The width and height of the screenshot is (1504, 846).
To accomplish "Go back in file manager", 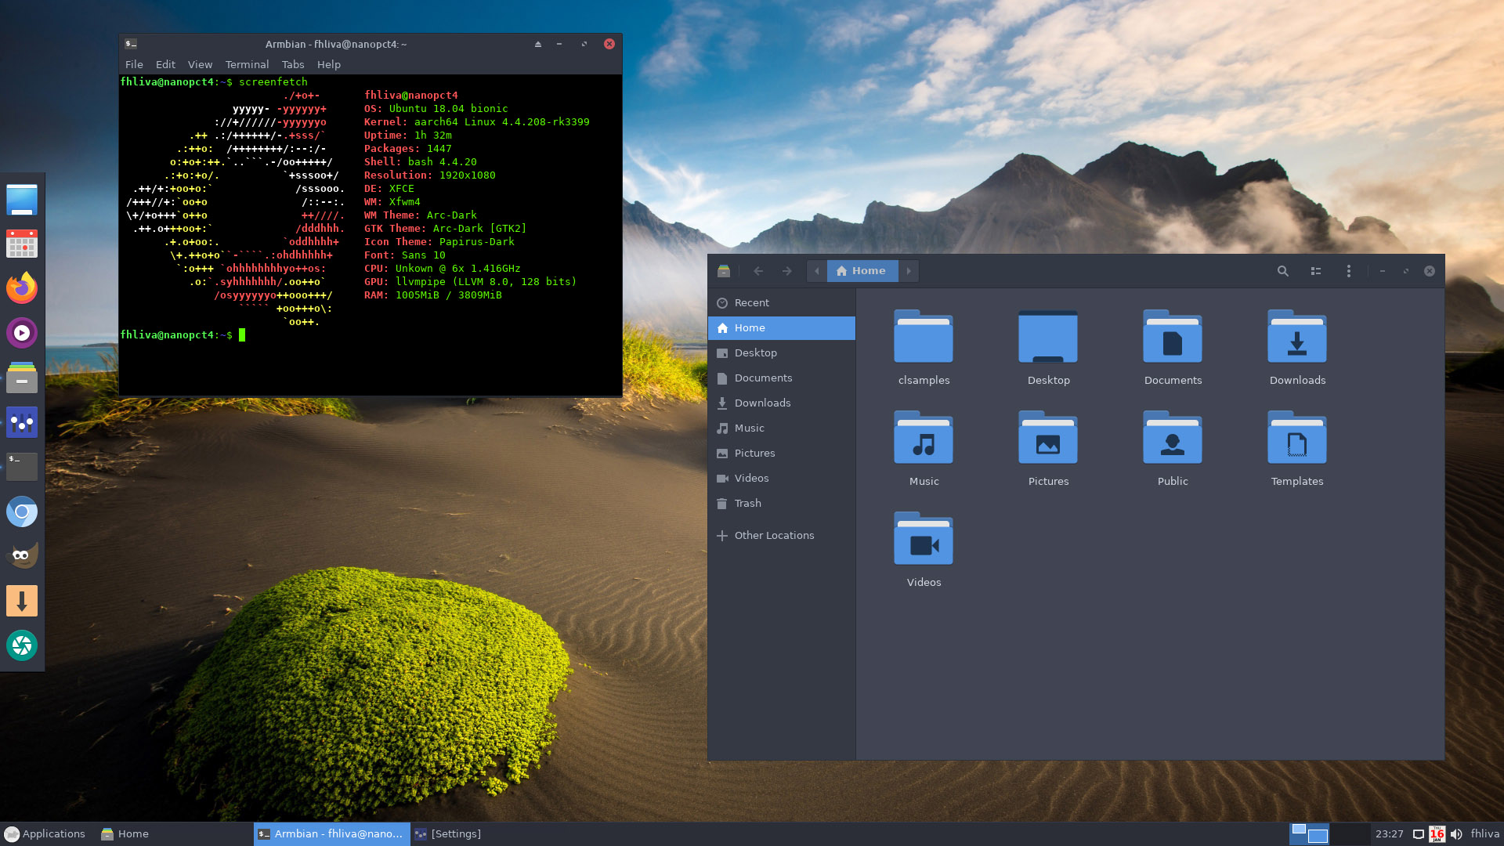I will pyautogui.click(x=758, y=271).
